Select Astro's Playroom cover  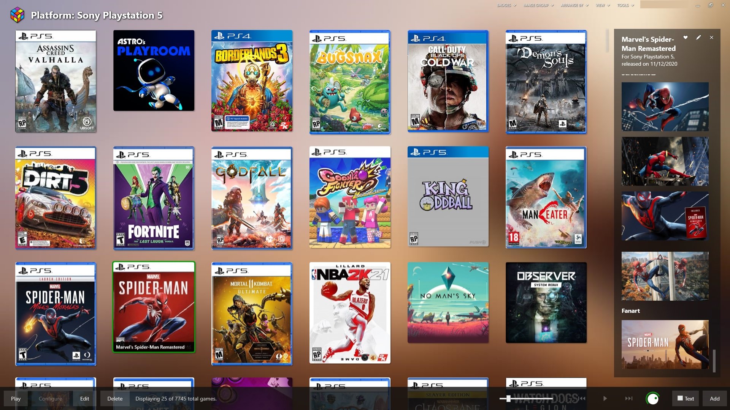pos(154,71)
